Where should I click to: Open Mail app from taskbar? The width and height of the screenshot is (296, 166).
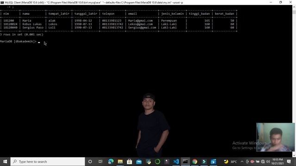[x=139, y=161]
